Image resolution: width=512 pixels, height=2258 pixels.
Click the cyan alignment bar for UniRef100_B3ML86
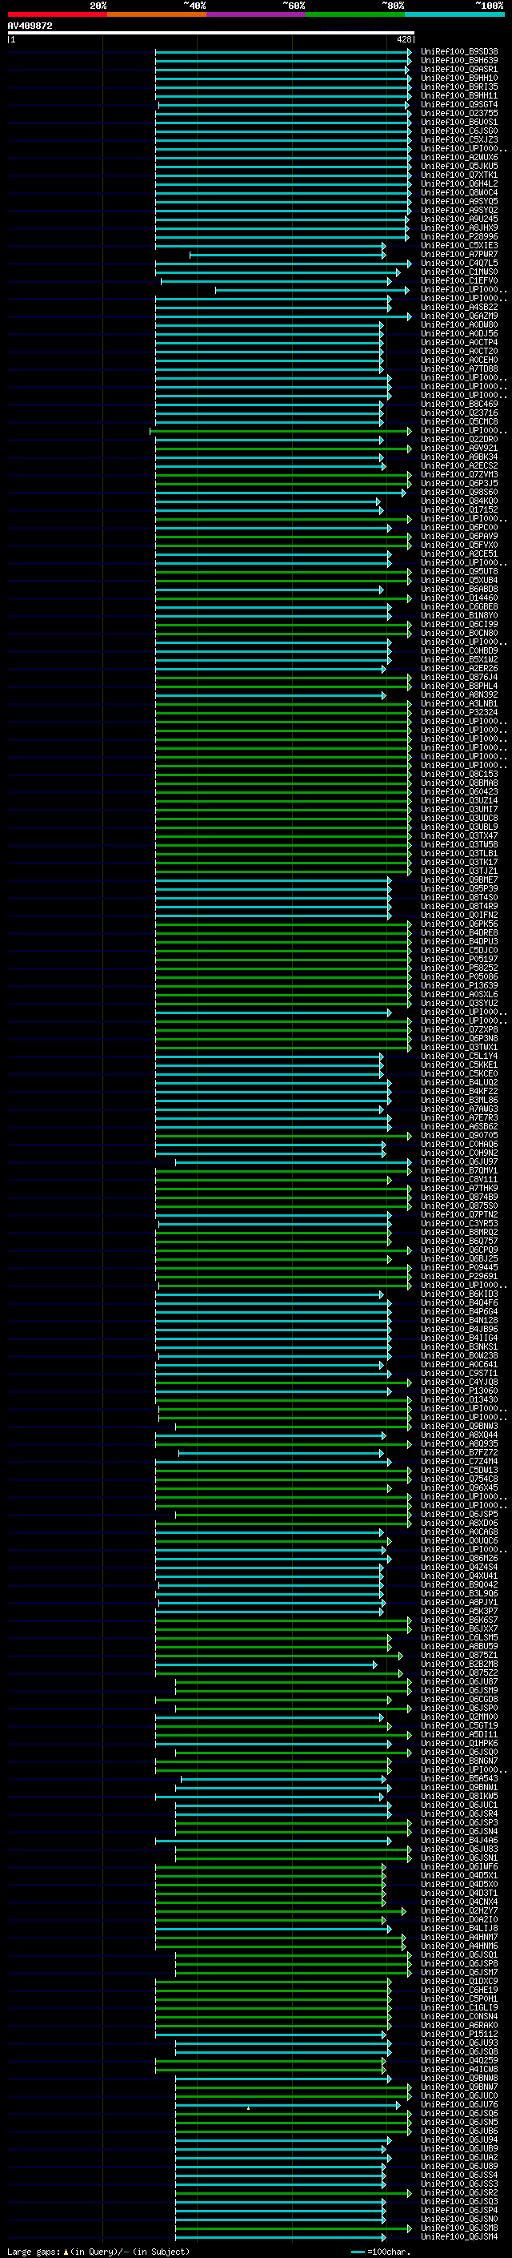273,1101
